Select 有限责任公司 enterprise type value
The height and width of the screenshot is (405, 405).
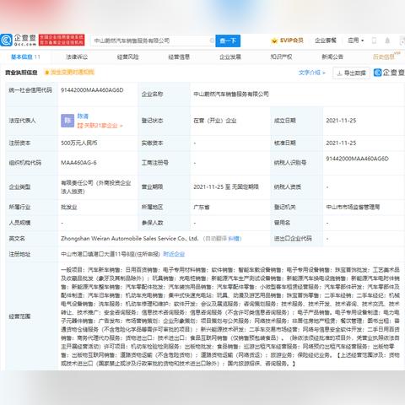click(x=96, y=187)
